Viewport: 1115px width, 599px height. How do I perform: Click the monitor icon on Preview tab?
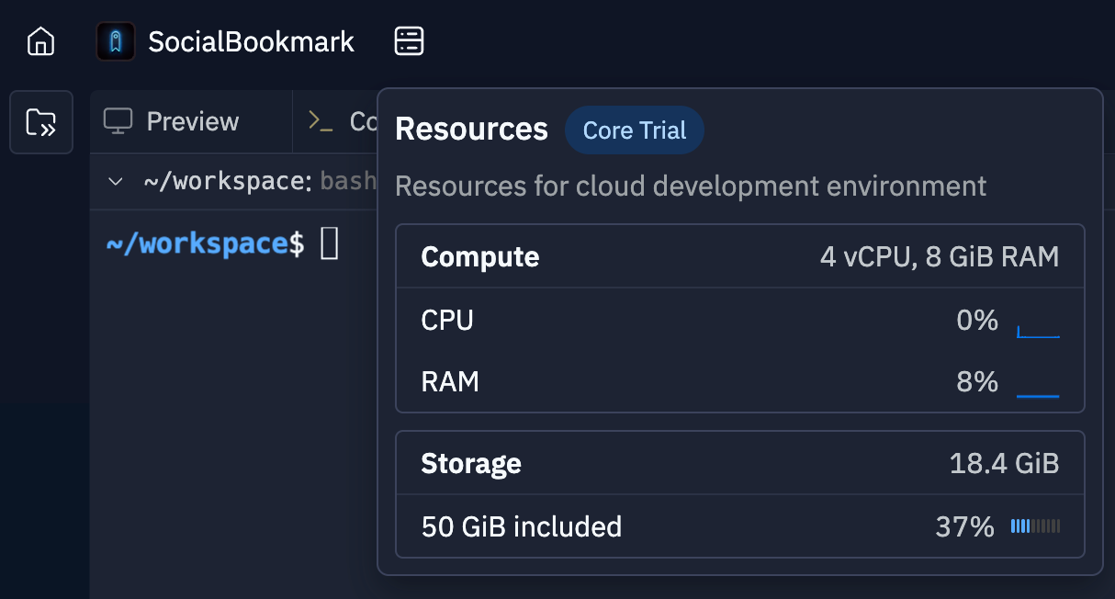118,121
